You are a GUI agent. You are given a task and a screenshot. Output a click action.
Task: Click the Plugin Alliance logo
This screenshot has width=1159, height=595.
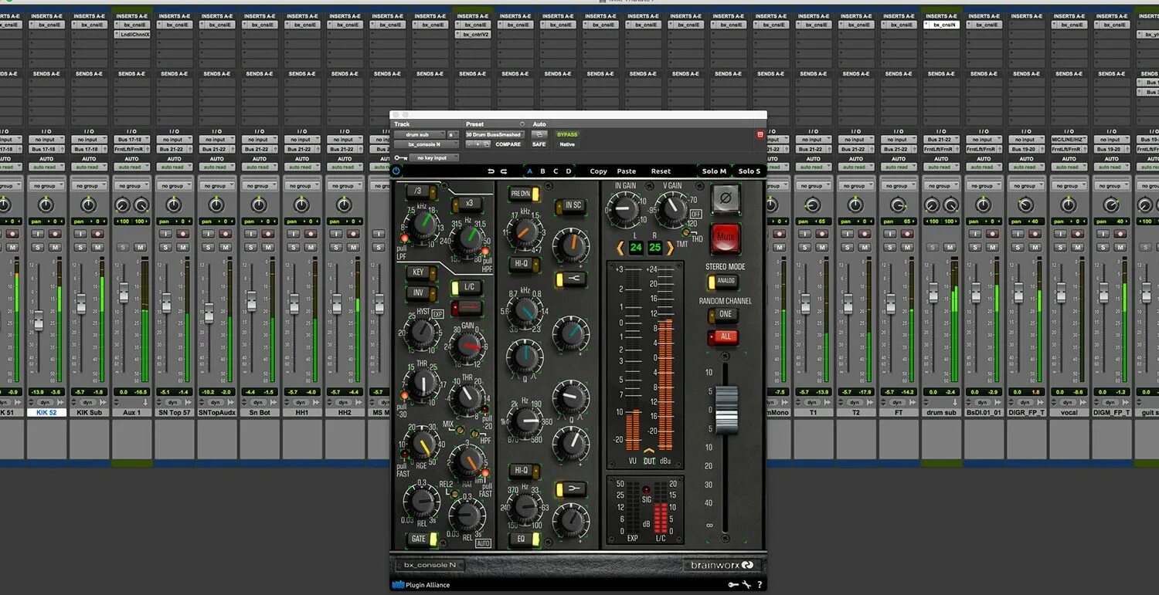422,585
